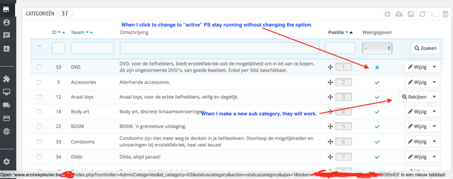Tick the checkbox for BDSM row
The height and width of the screenshot is (179, 453).
tap(39, 126)
